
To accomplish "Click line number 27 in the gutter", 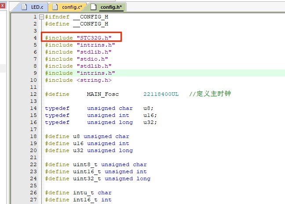I will 33,200.
